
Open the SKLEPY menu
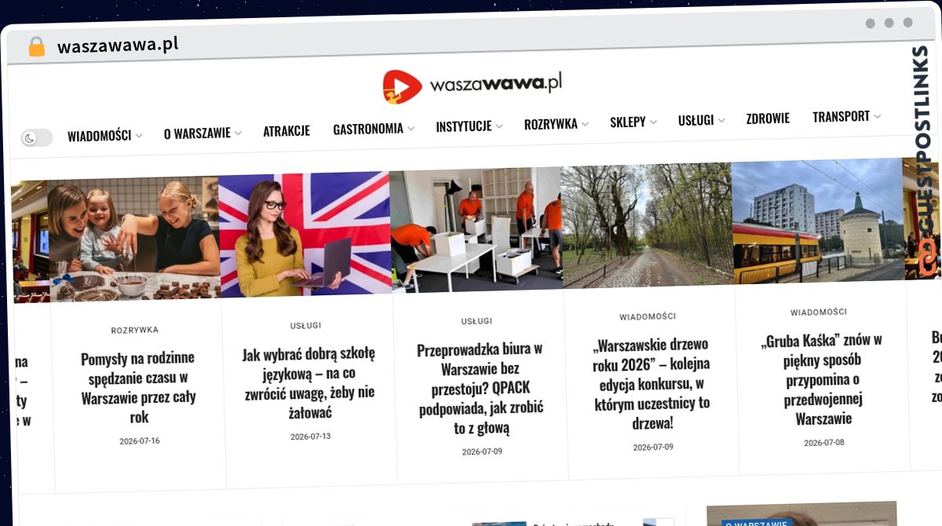point(628,122)
